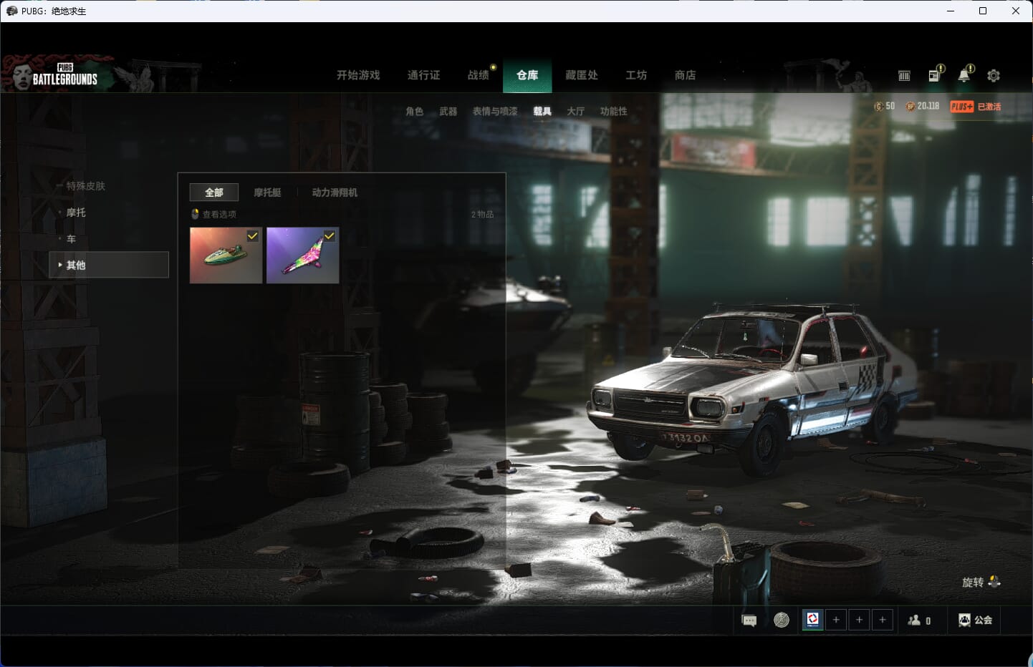Switch to the 角色 sub-tab
The width and height of the screenshot is (1033, 667).
pos(414,111)
